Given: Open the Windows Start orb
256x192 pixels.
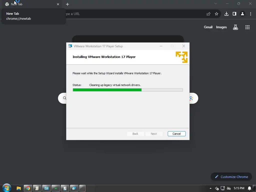Looking at the screenshot, I should (7, 188).
